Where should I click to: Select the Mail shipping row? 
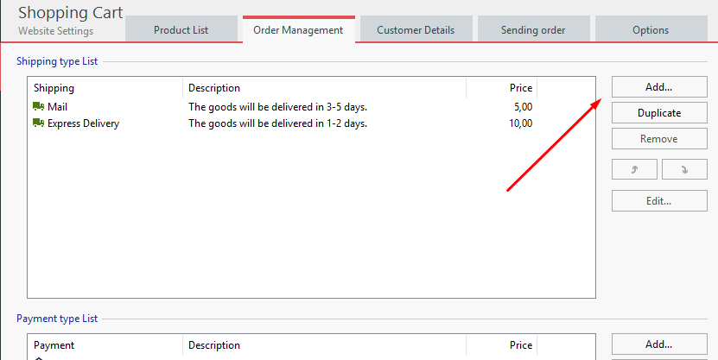pyautogui.click(x=58, y=107)
